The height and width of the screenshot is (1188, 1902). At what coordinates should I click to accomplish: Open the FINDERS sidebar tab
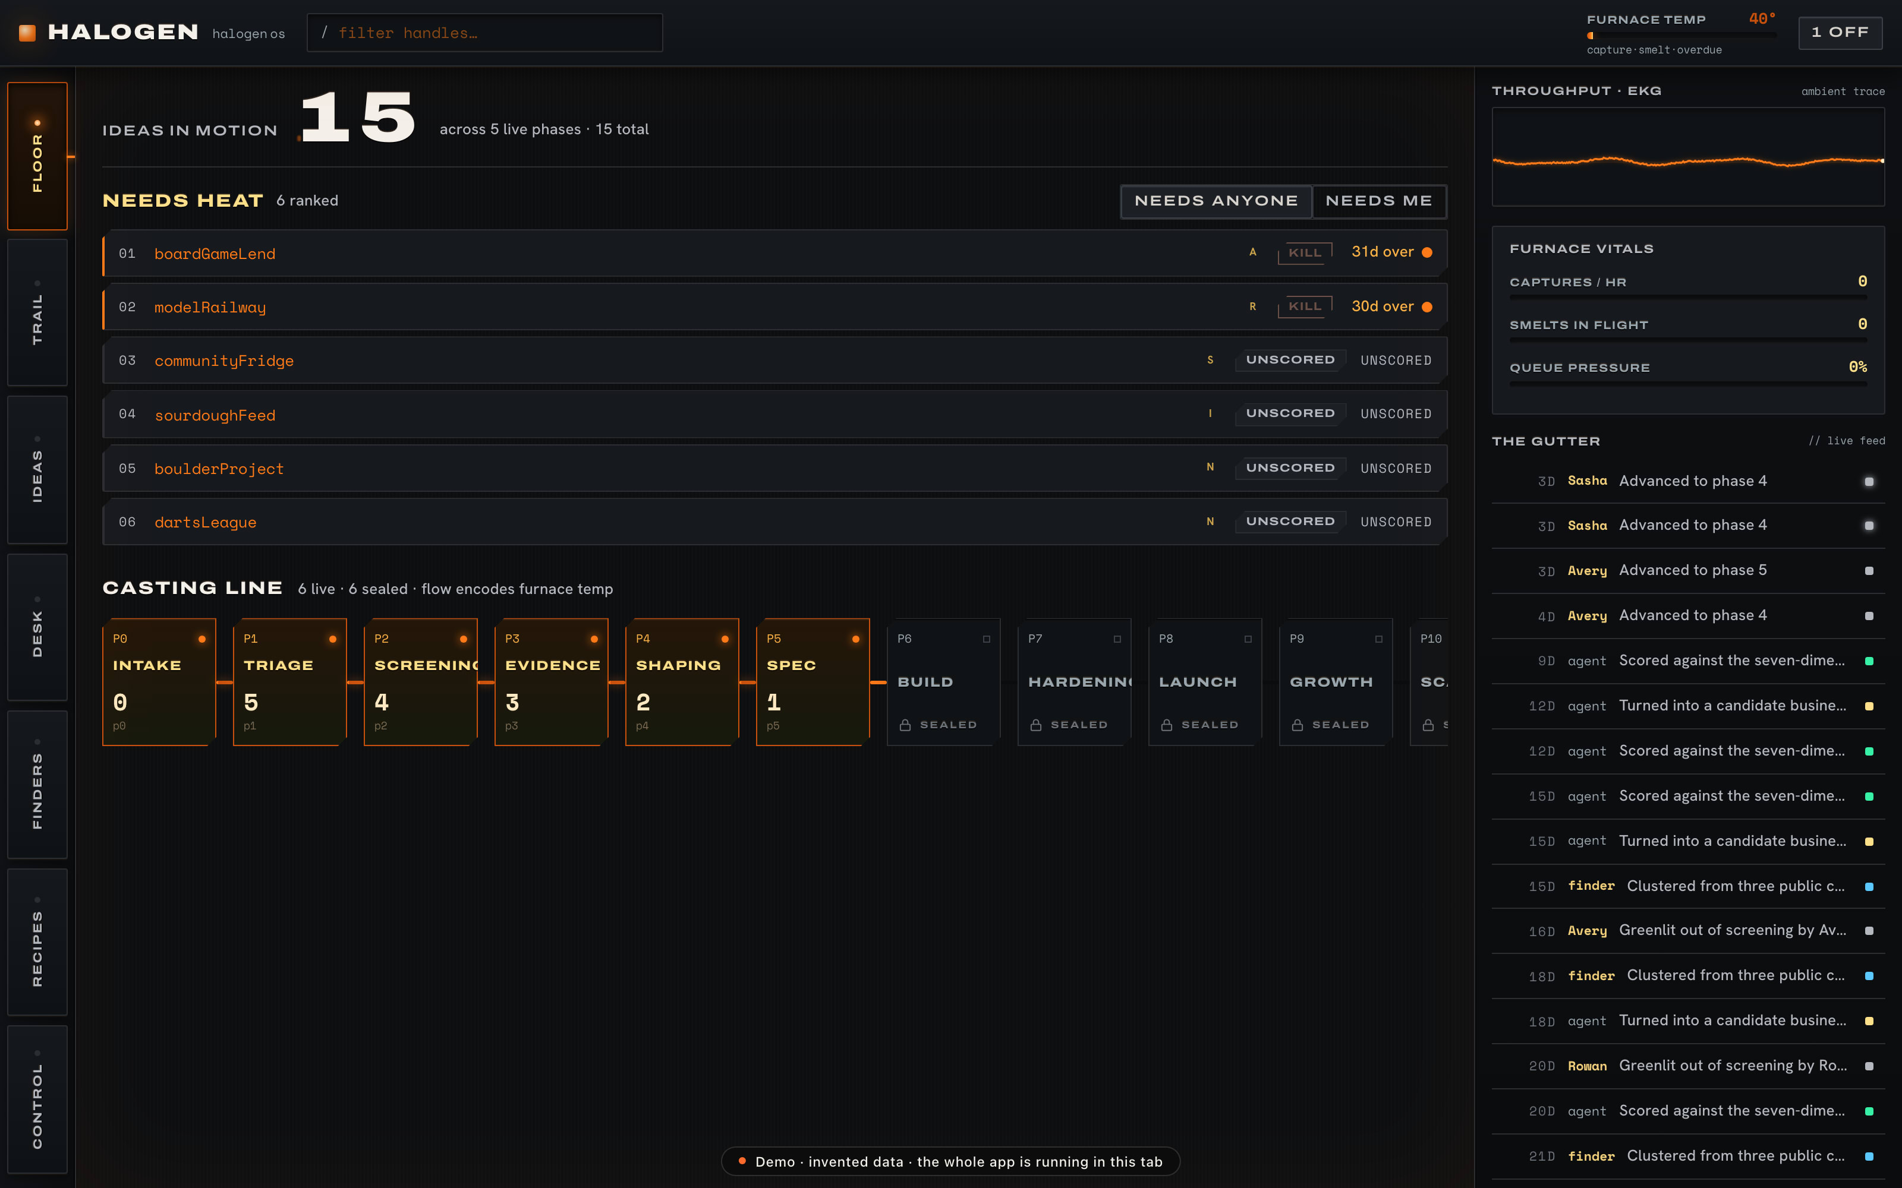pos(37,784)
